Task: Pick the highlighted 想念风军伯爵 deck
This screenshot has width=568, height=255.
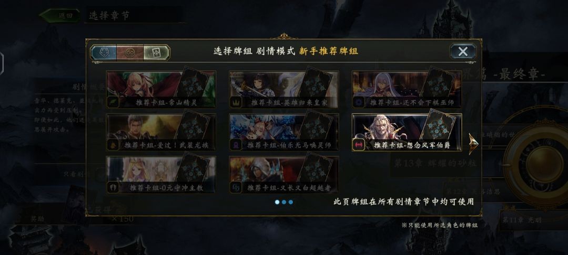Action: (x=407, y=132)
